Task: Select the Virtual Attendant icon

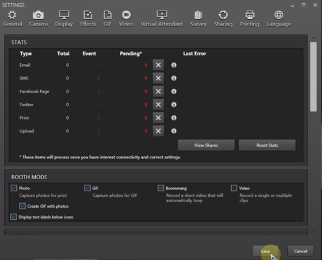Action: click(161, 15)
